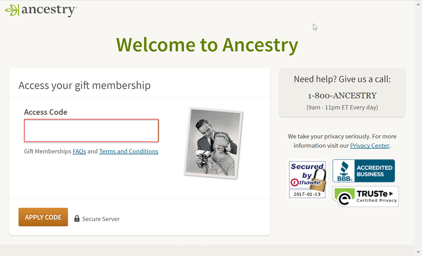Click the 1-800-ANCESTRY phone number

[x=342, y=95]
